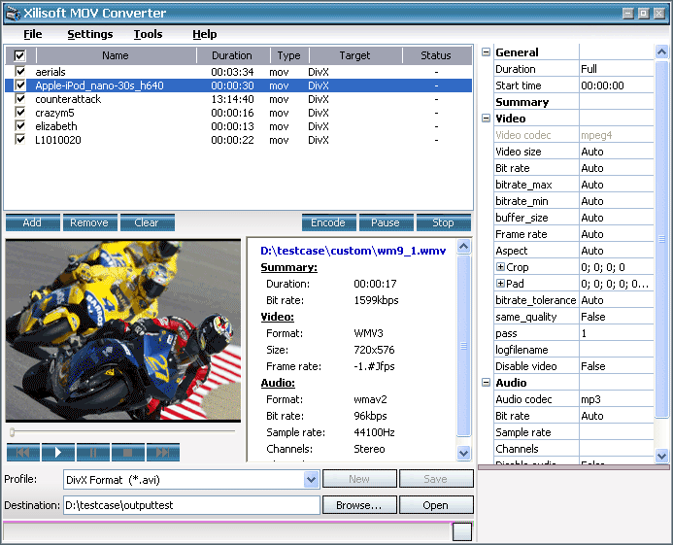Image resolution: width=673 pixels, height=545 pixels.
Task: Click the Status column header
Action: [436, 55]
